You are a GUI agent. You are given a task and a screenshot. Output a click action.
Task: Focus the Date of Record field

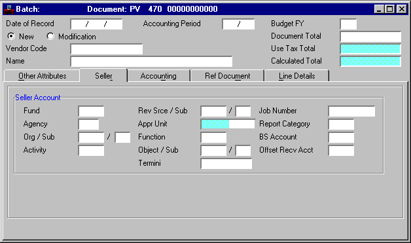tap(96, 24)
